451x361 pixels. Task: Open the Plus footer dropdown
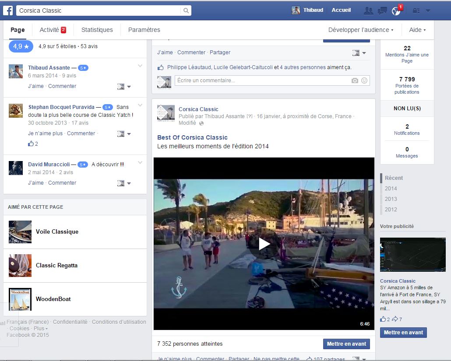pos(41,329)
